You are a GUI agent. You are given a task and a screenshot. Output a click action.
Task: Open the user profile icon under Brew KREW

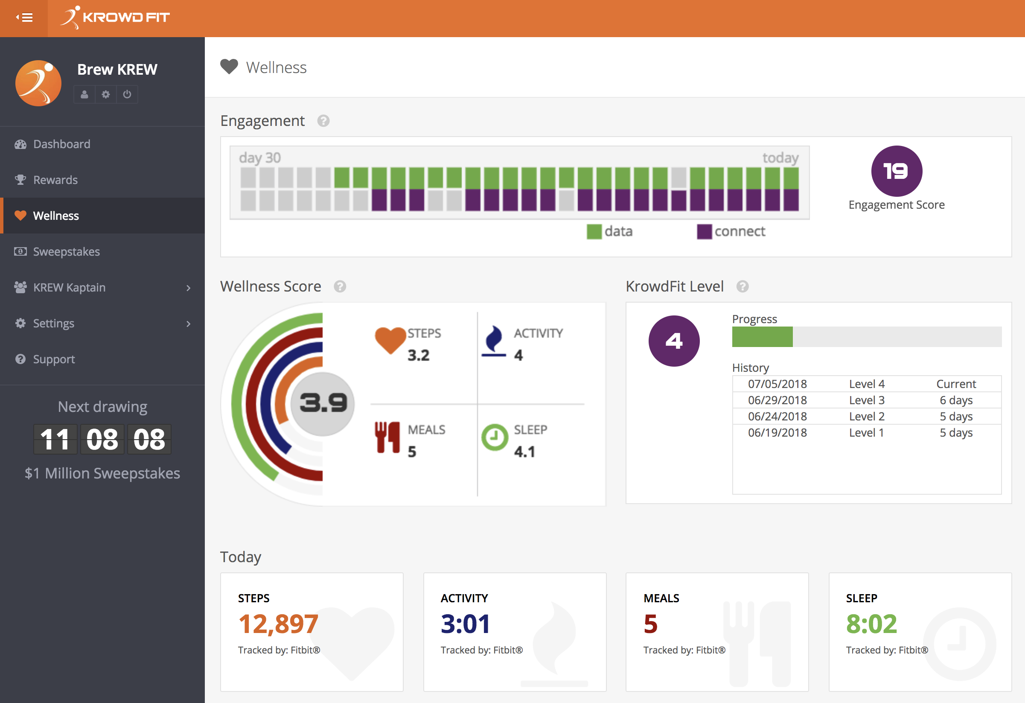click(x=84, y=94)
